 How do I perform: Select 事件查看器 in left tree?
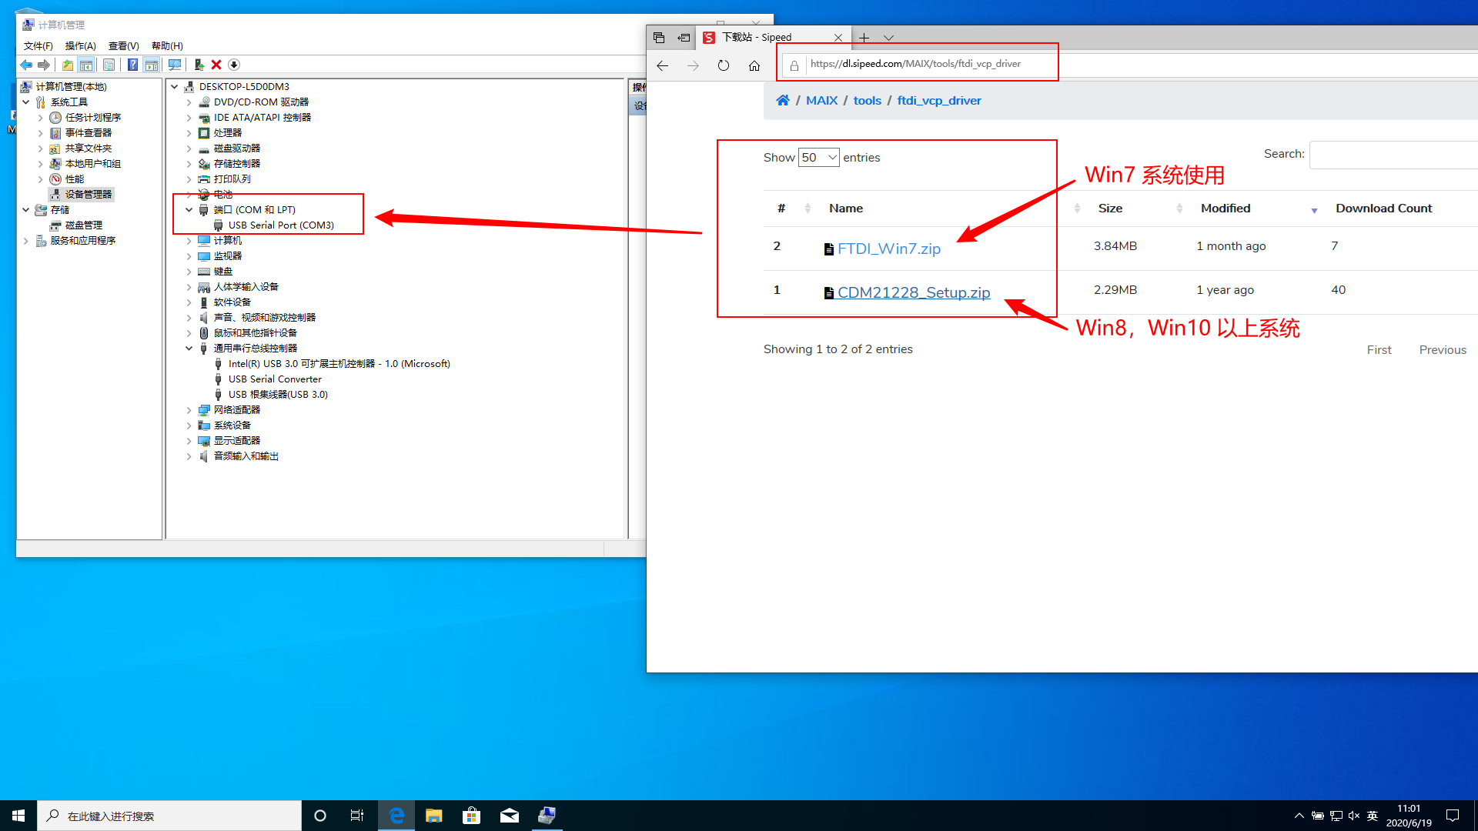pyautogui.click(x=88, y=133)
